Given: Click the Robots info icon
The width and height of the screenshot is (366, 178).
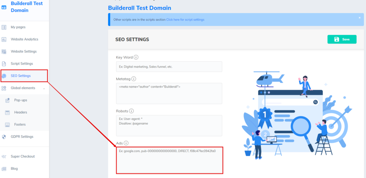Looking at the screenshot, I should (x=132, y=111).
